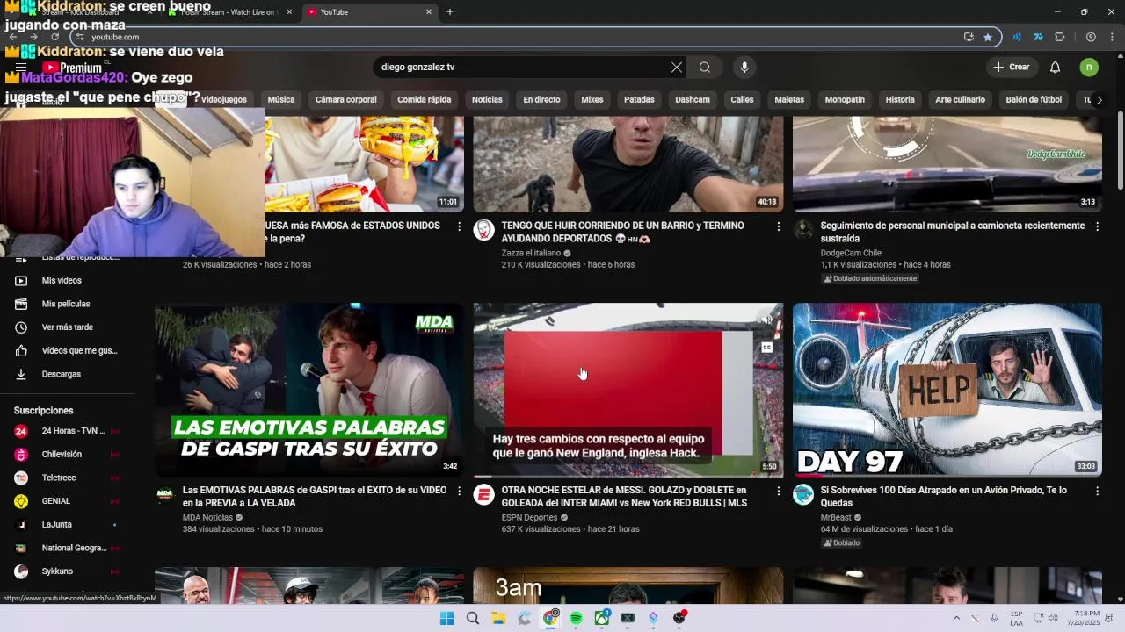
Task: Open File Explorer from the taskbar
Action: [x=498, y=618]
